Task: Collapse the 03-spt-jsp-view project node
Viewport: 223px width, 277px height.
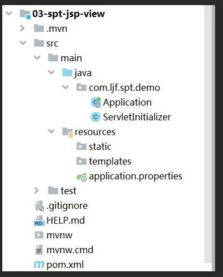Action: (8, 14)
